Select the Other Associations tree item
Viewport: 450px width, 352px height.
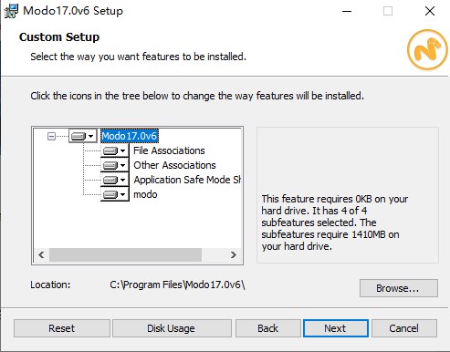coord(174,165)
